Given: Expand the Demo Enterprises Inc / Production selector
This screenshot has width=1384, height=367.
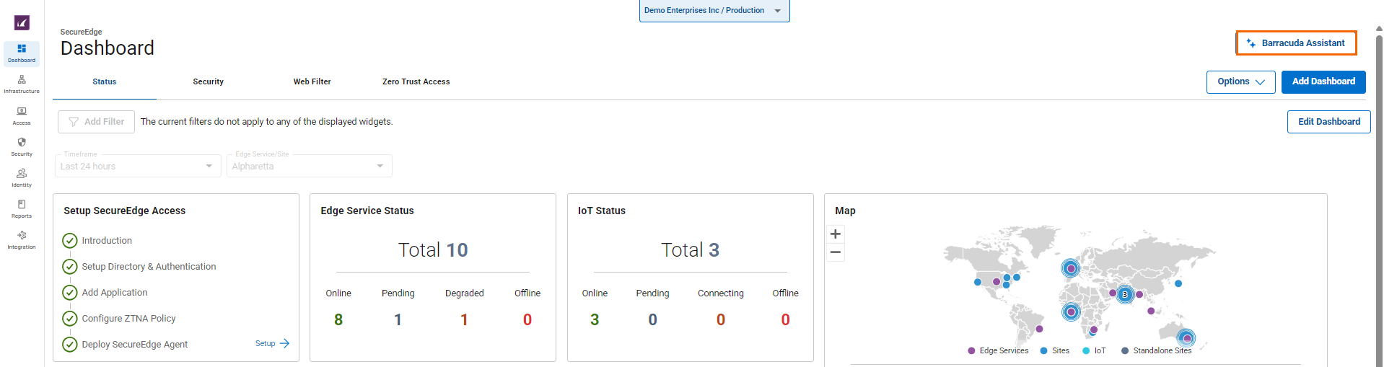Looking at the screenshot, I should [x=714, y=11].
